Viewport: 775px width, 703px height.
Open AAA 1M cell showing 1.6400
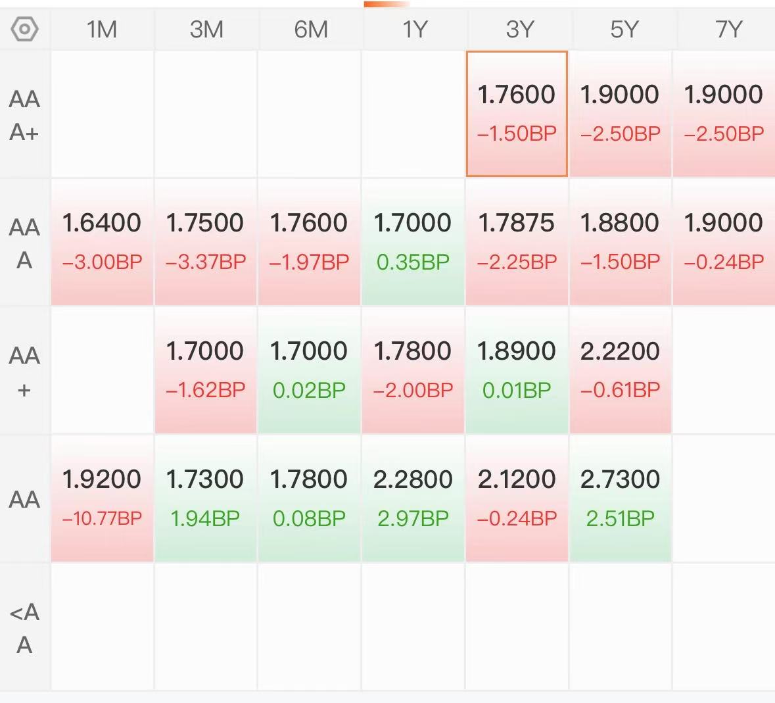pos(103,242)
